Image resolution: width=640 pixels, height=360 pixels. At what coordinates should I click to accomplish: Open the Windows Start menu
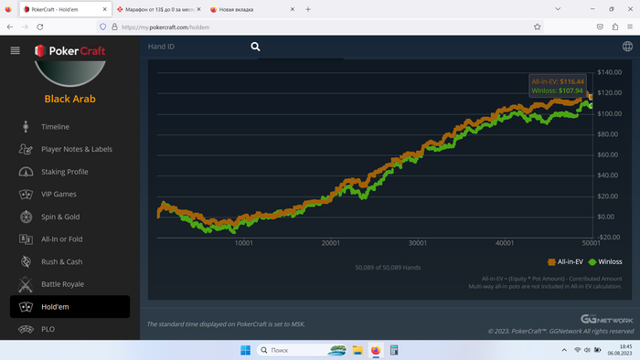(x=245, y=350)
